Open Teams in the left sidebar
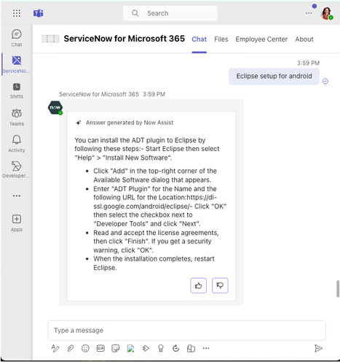Screen dimensions: 340x362 17,118
